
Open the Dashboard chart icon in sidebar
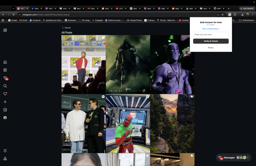pos(5,110)
